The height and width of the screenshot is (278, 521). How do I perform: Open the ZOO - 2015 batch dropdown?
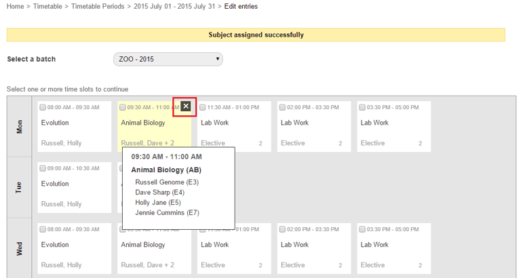pyautogui.click(x=168, y=59)
